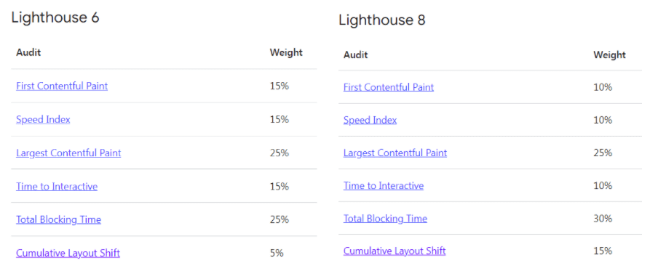Click Largest Contentful Paint under Lighthouse 6
This screenshot has width=650, height=271.
tap(68, 153)
